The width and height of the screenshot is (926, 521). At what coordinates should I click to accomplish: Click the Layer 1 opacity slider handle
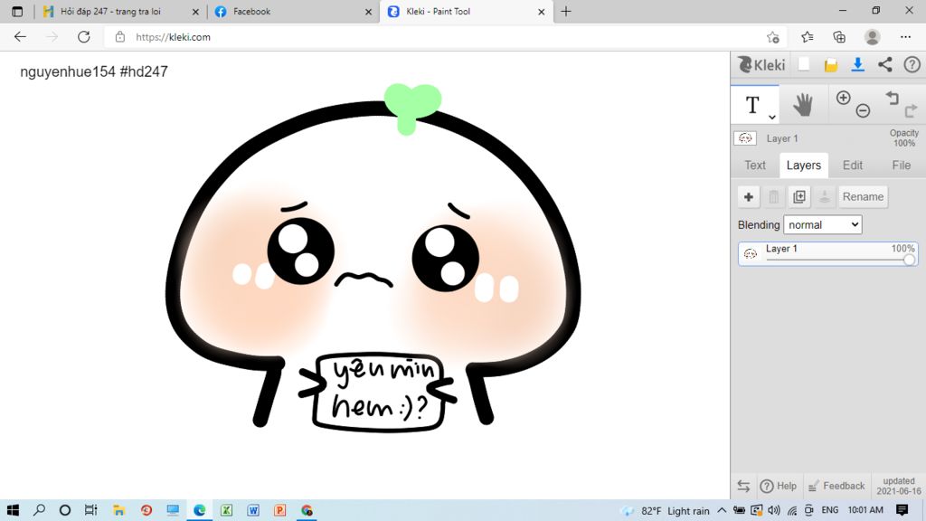click(909, 260)
